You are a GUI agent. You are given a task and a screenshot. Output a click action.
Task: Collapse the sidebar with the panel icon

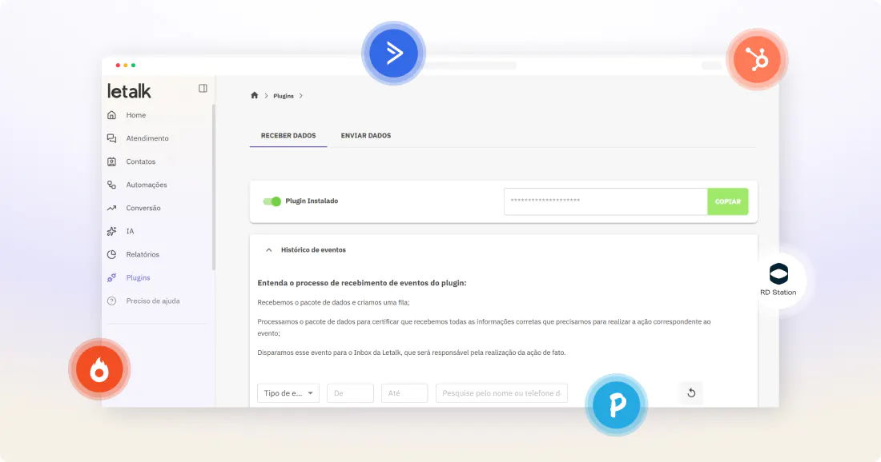pyautogui.click(x=203, y=88)
